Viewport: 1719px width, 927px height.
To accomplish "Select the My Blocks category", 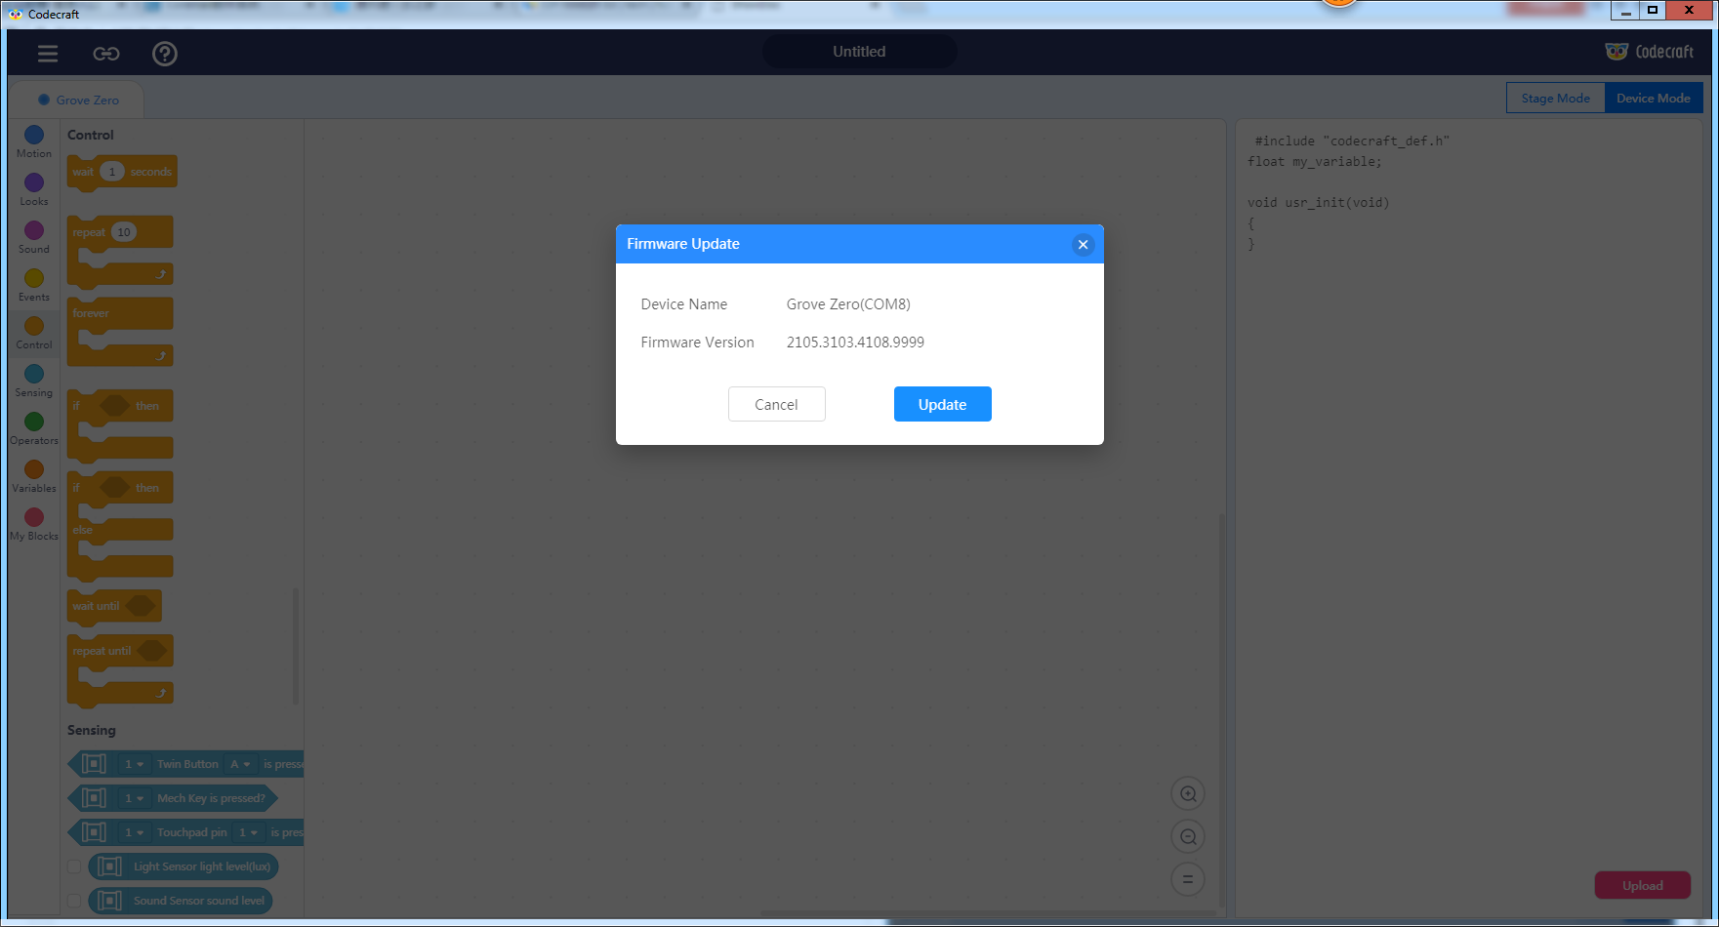I will tap(34, 524).
